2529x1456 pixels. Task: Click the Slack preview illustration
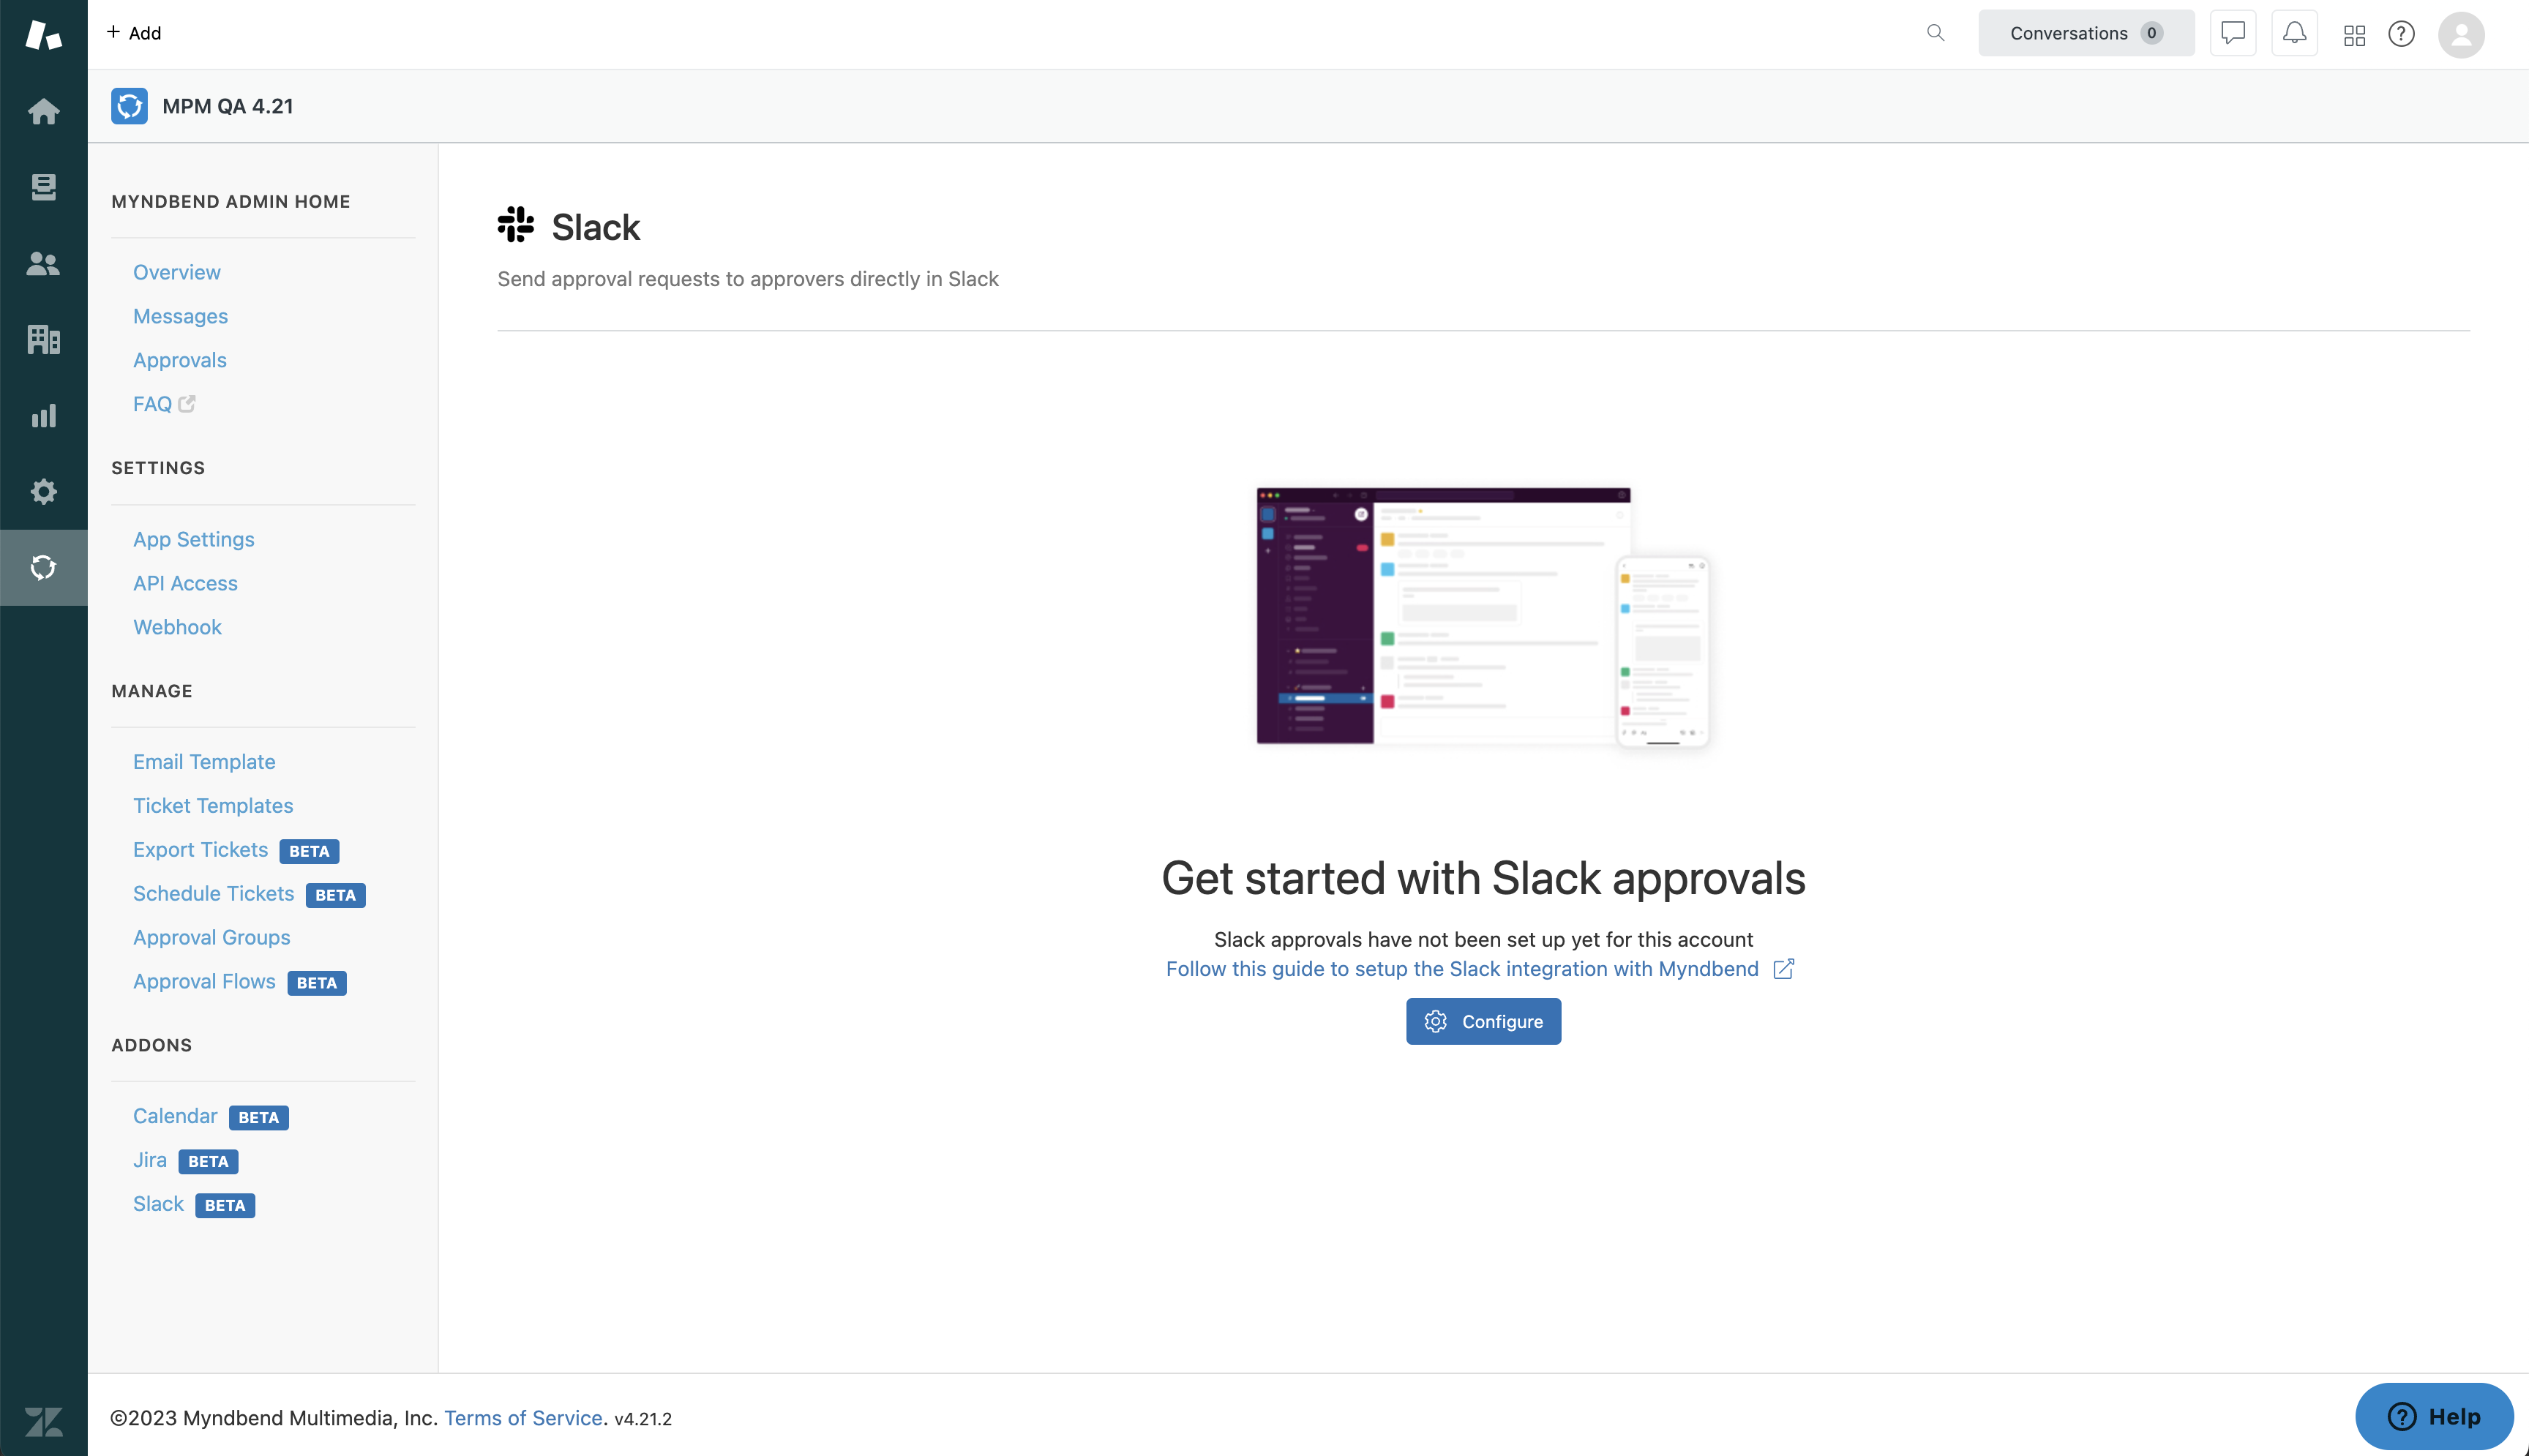1483,617
